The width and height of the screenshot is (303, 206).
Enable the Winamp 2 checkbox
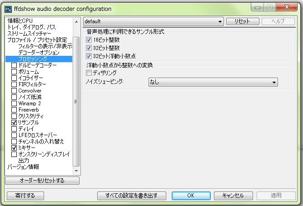[x=14, y=103]
